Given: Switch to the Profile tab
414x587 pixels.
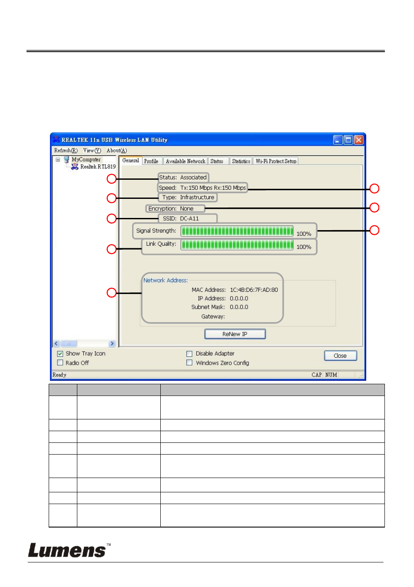Looking at the screenshot, I should [151, 161].
